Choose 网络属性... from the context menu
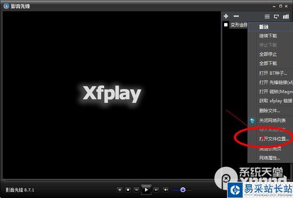The height and width of the screenshot is (198, 293). pyautogui.click(x=270, y=158)
